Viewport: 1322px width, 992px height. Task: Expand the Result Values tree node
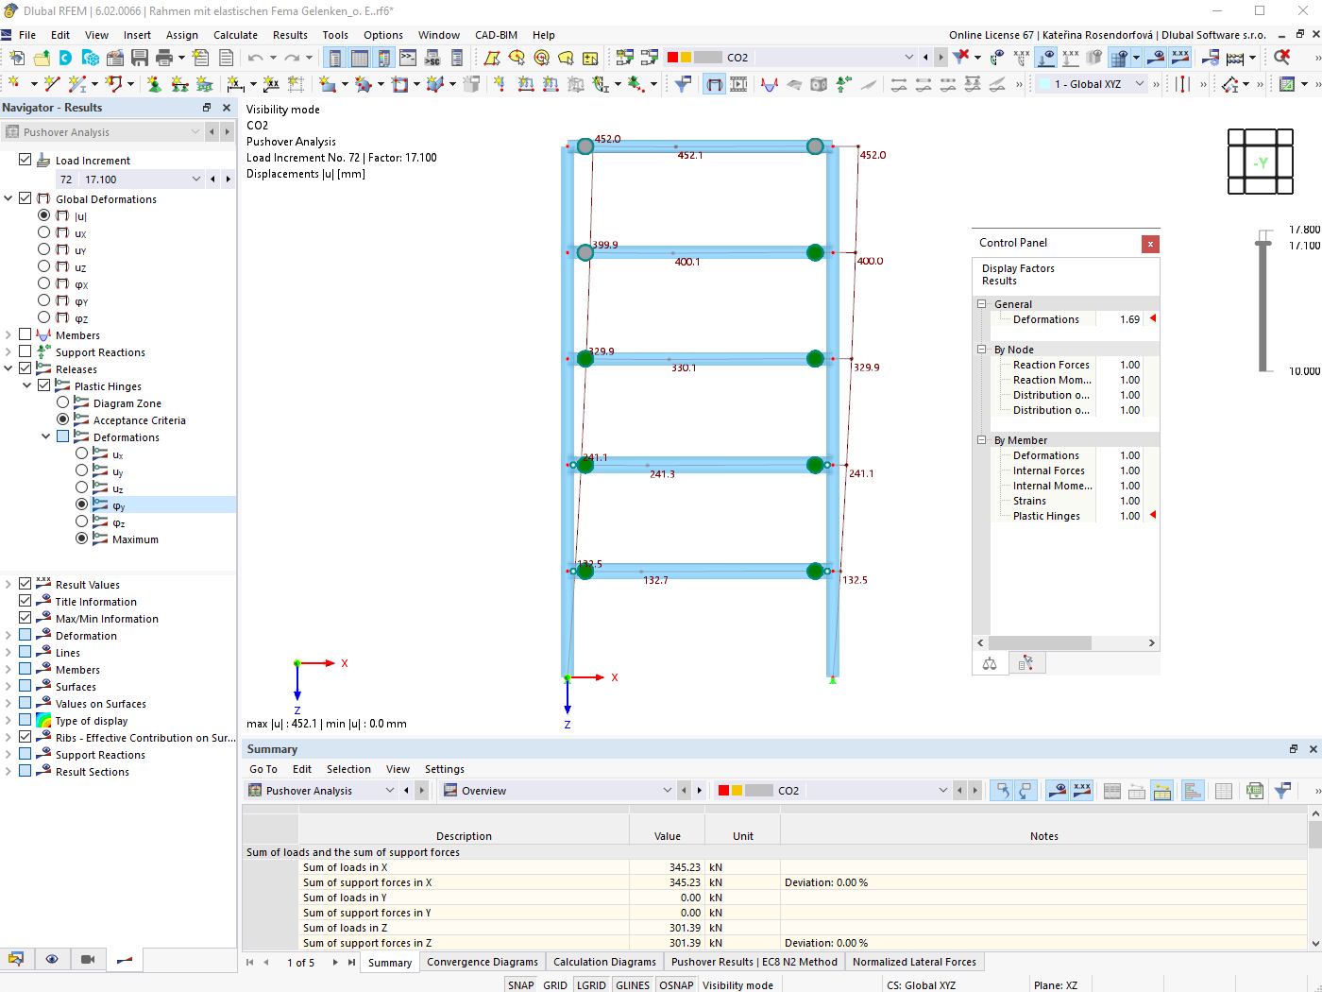click(x=8, y=584)
